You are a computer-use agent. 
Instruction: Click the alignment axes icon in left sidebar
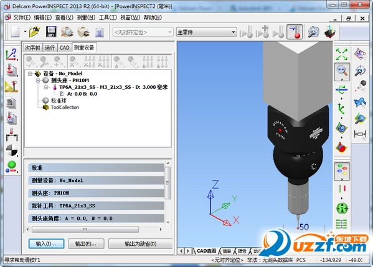[x=11, y=55]
